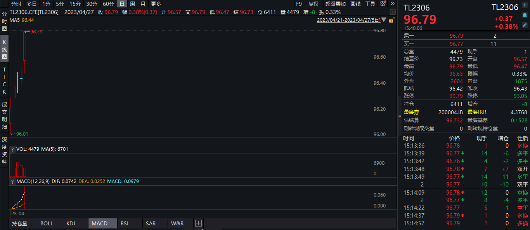Switch to the 60分 period tab

[108, 4]
